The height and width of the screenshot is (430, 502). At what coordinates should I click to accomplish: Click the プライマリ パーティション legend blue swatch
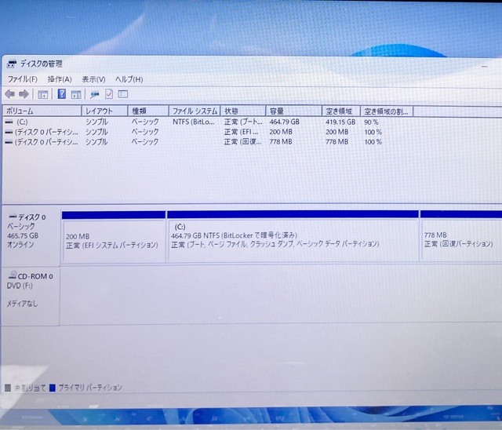pos(53,388)
